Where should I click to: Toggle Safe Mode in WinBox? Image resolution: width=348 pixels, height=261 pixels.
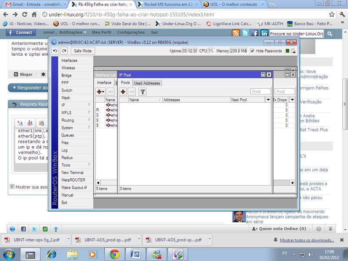(x=83, y=51)
